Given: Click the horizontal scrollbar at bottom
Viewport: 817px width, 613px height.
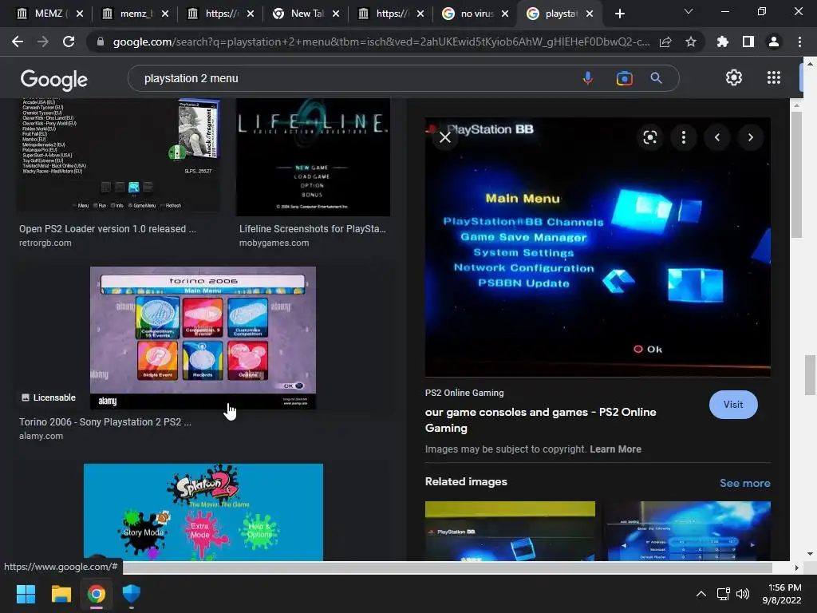Looking at the screenshot, I should pos(447,568).
